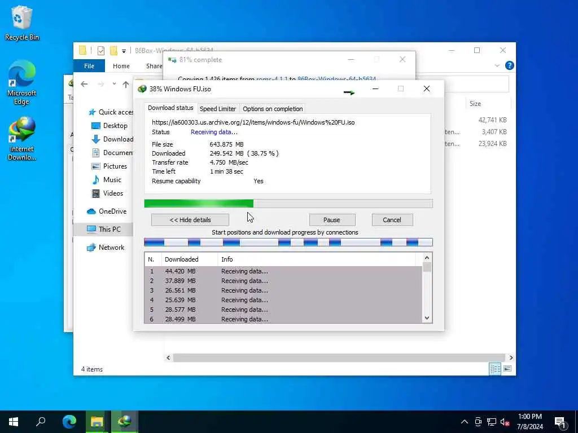
Task: Open OneDrive in navigation pane
Action: (107, 211)
